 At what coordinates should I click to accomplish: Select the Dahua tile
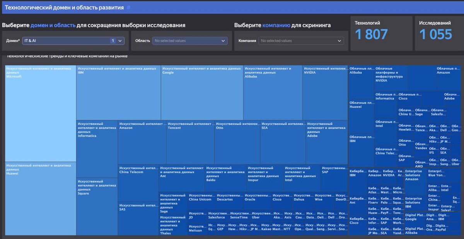coord(303,201)
